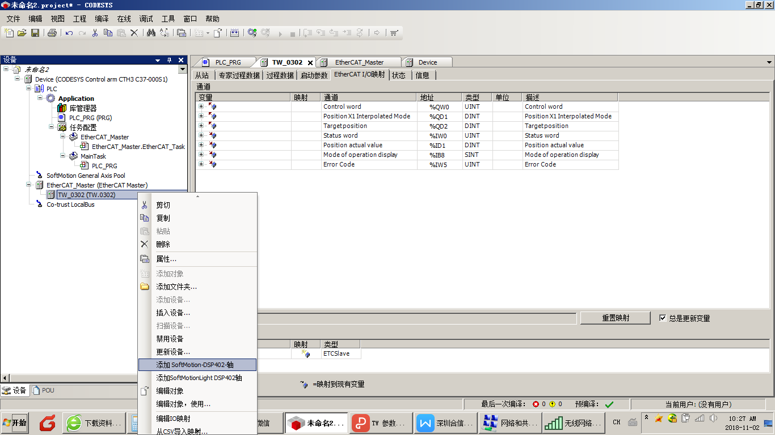Open the 专家过程数据 sub-tab
Viewport: 775px width, 435px height.
[x=239, y=75]
